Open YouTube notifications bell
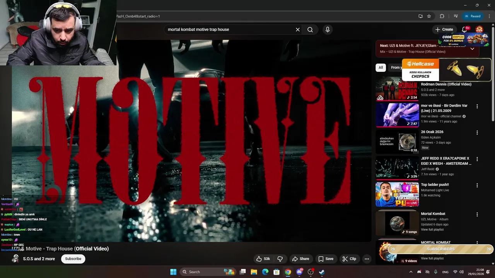 [465, 29]
